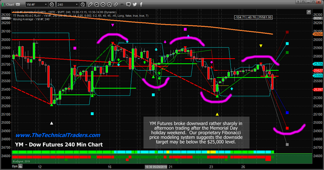
Task: Open time template clock icon
Action: (82, 4)
